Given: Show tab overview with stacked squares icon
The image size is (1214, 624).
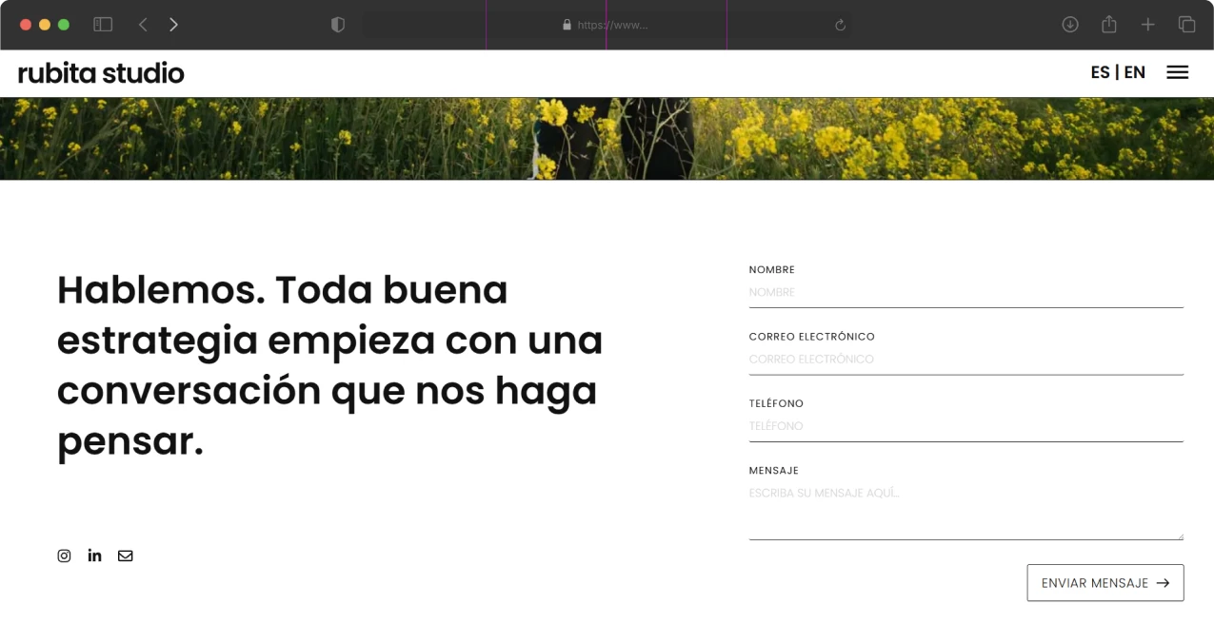Looking at the screenshot, I should (x=1186, y=25).
